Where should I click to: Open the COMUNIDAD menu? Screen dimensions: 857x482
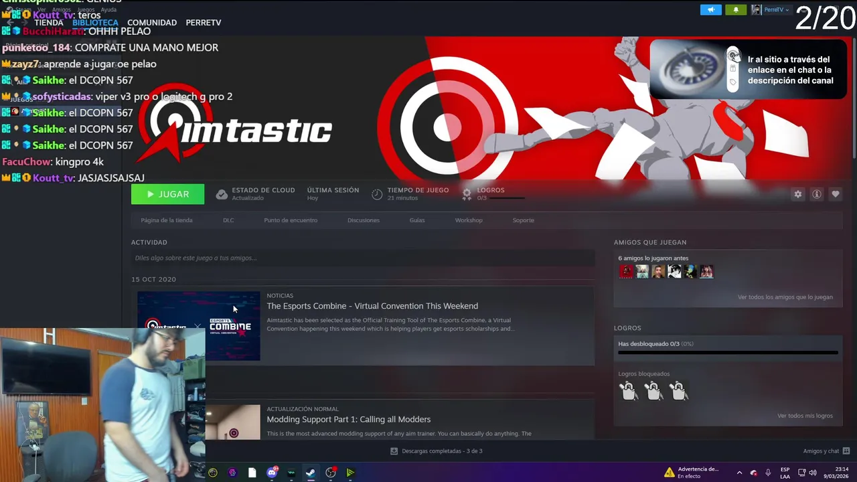(x=152, y=23)
